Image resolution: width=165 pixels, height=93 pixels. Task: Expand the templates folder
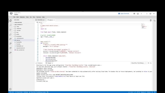(x=19, y=36)
